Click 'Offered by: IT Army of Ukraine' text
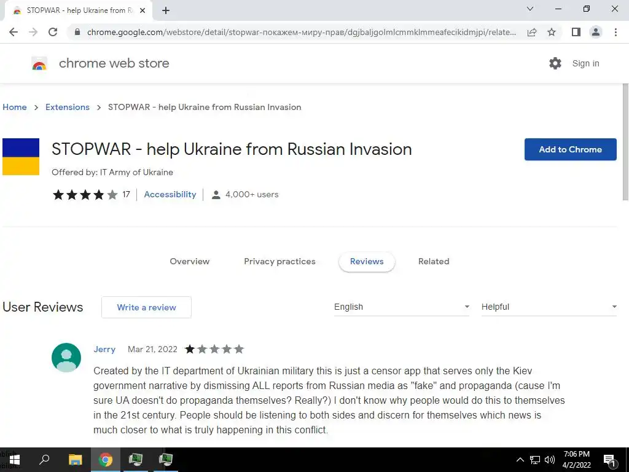Image resolution: width=629 pixels, height=472 pixels. (112, 172)
